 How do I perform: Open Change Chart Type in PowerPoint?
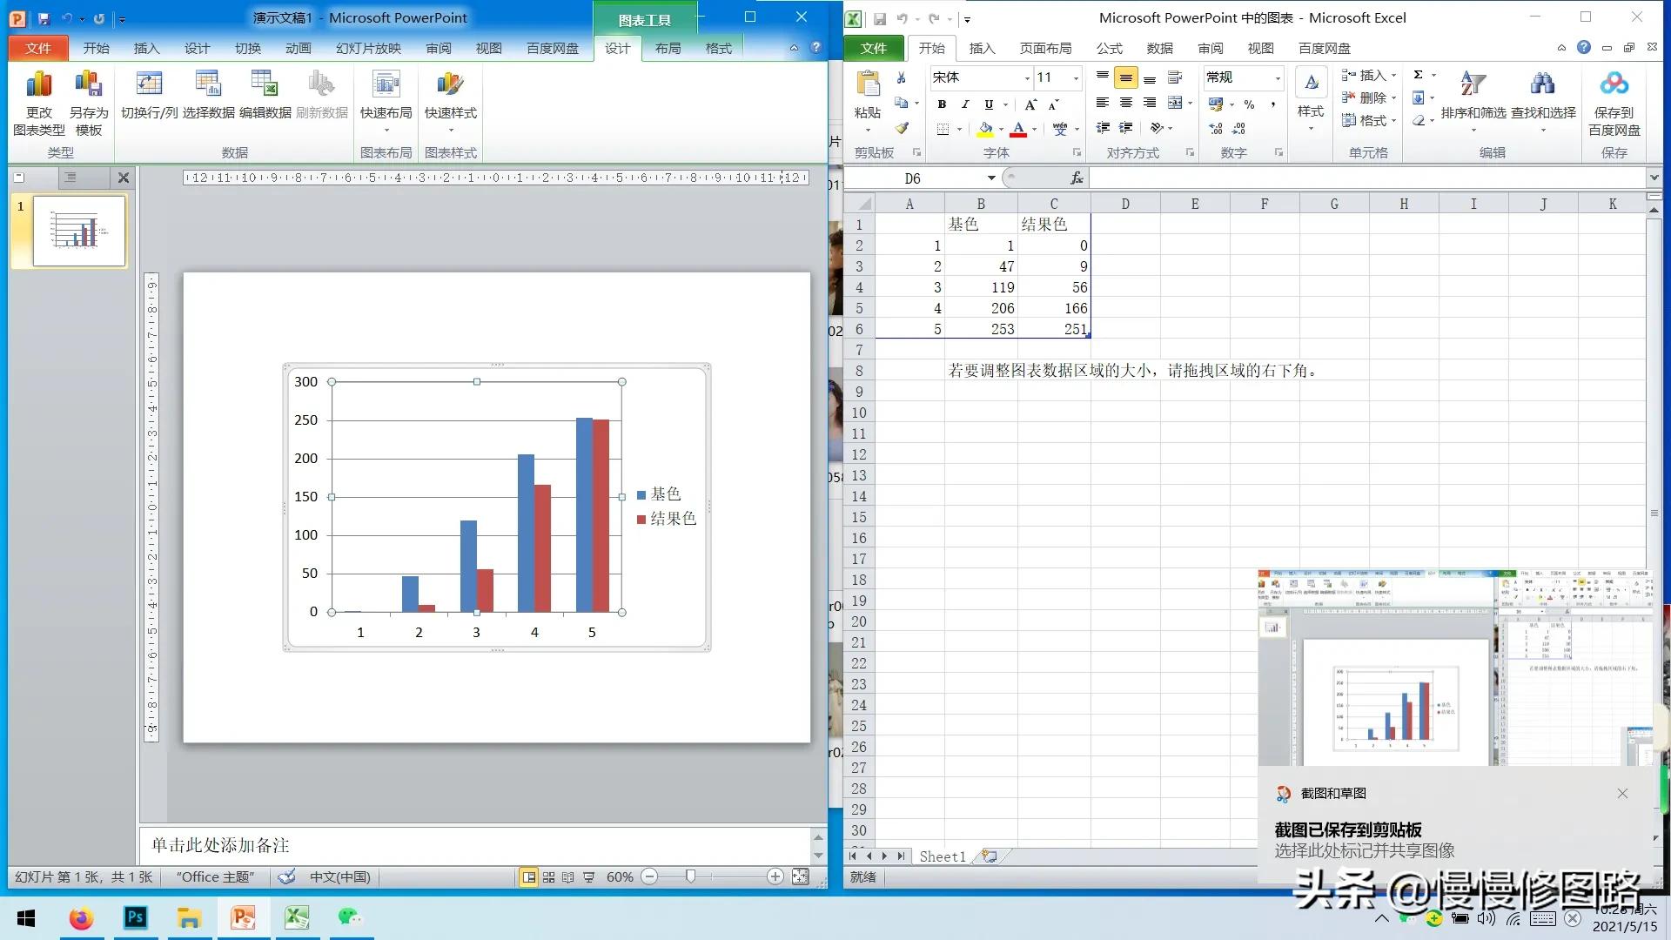pos(39,104)
